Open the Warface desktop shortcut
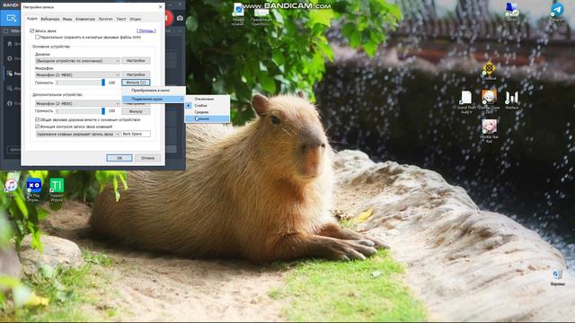Screen dimensions: 575x323 pyautogui.click(x=512, y=100)
